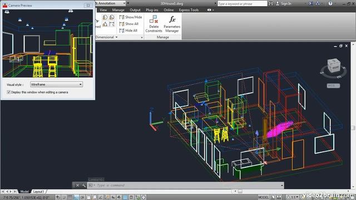Toggle Lineweight display in status bar

pyautogui.click(x=119, y=197)
